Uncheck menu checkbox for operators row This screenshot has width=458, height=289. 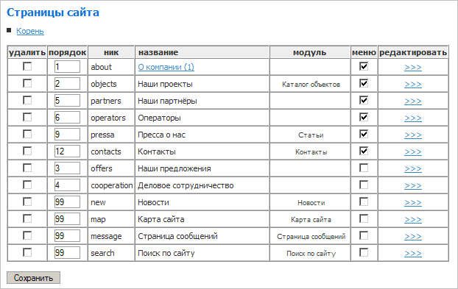[x=364, y=117]
